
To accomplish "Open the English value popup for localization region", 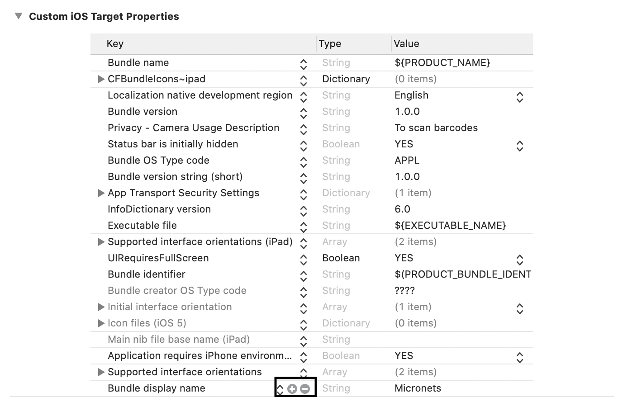I will (x=520, y=97).
